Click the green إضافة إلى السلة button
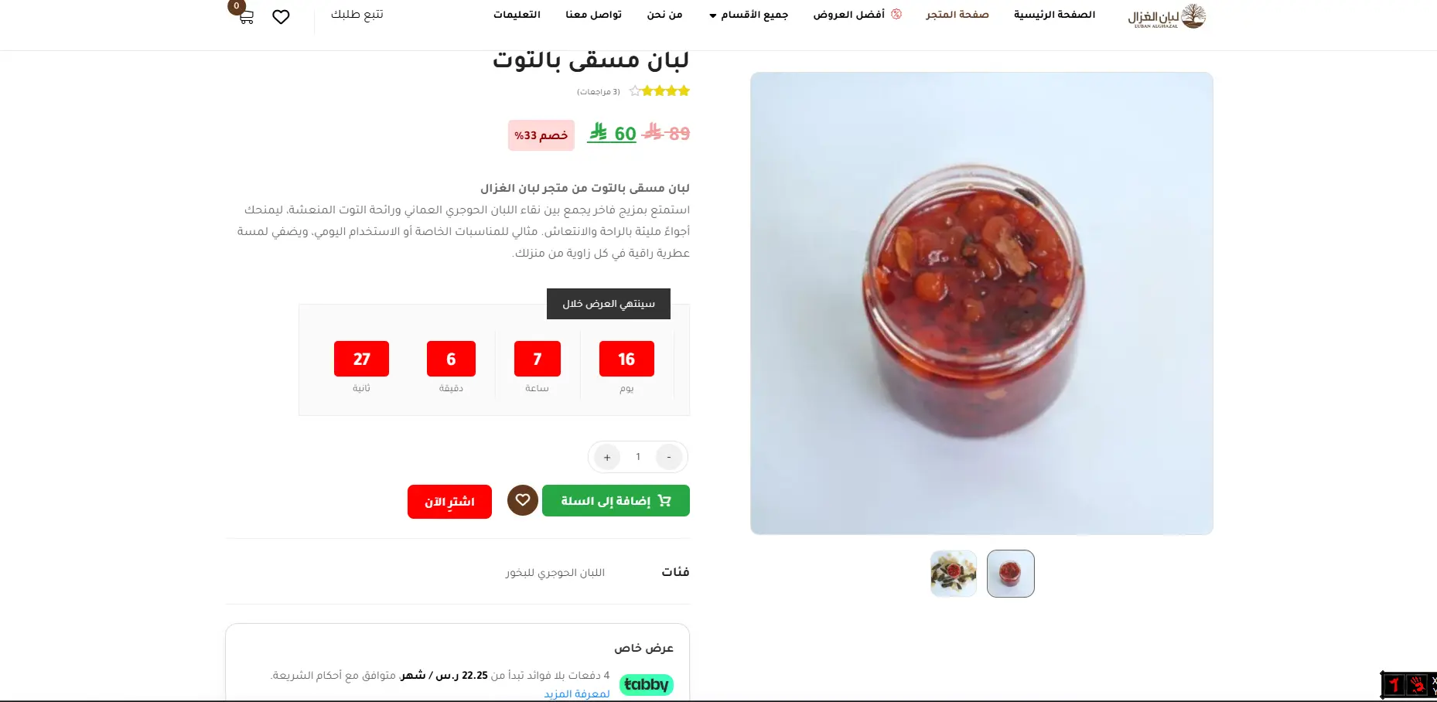Viewport: 1437px width, 702px height. tap(616, 500)
